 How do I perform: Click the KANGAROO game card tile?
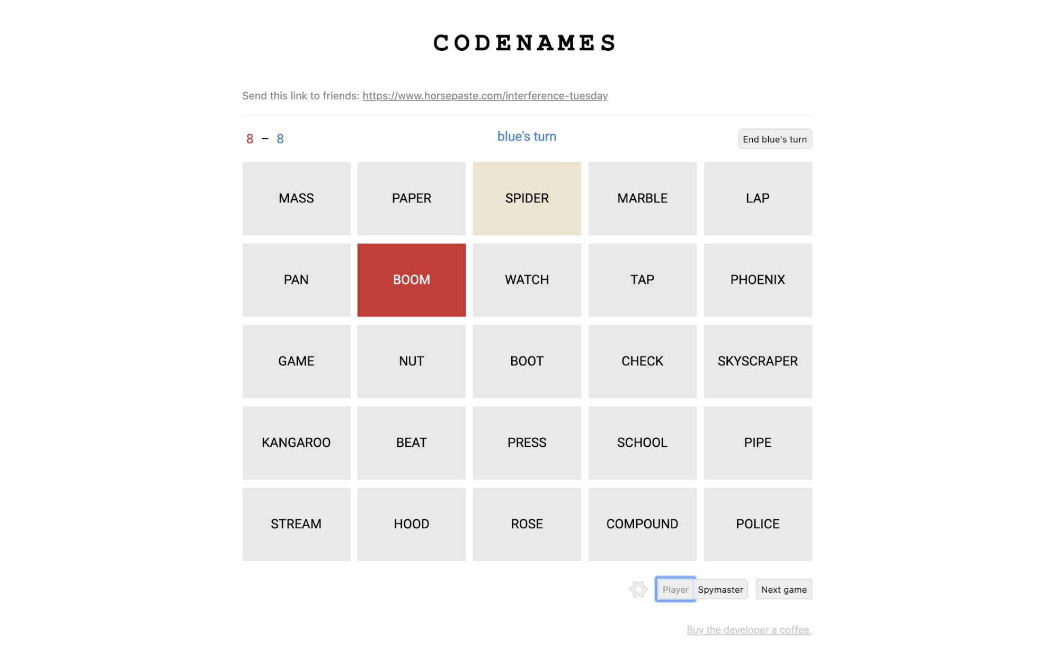pyautogui.click(x=297, y=442)
